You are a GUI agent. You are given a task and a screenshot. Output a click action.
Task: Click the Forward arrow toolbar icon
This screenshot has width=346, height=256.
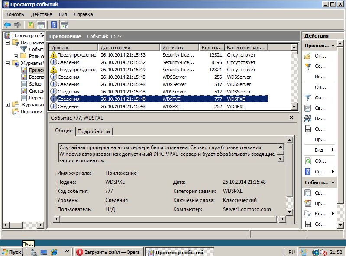pos(17,25)
